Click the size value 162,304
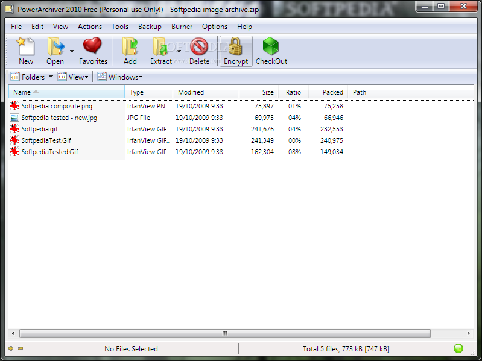 coord(262,152)
